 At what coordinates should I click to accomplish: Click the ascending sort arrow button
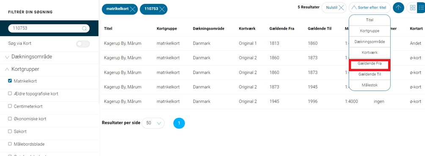pyautogui.click(x=398, y=8)
